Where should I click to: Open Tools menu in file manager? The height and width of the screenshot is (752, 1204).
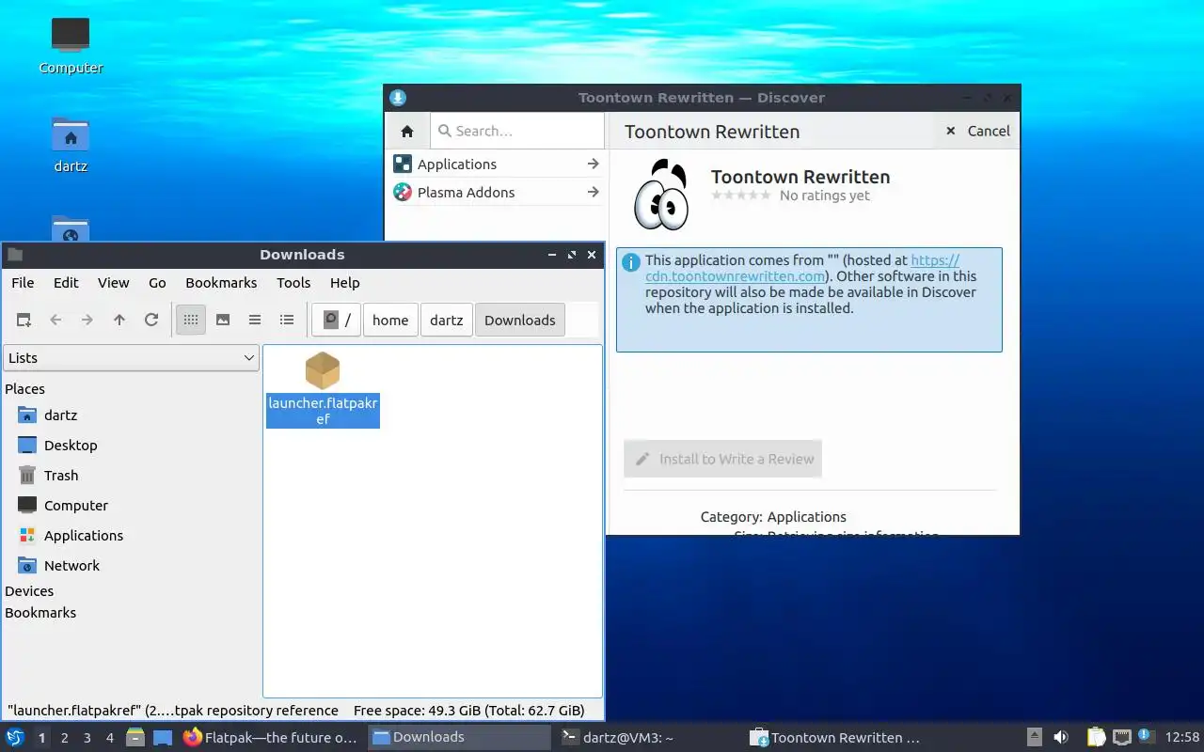point(293,282)
